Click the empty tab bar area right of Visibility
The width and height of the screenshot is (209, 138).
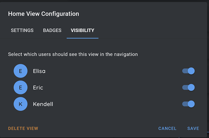tap(151, 30)
